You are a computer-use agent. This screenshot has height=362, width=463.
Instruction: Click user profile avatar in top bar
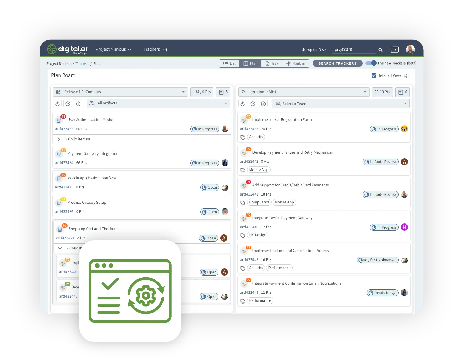410,49
